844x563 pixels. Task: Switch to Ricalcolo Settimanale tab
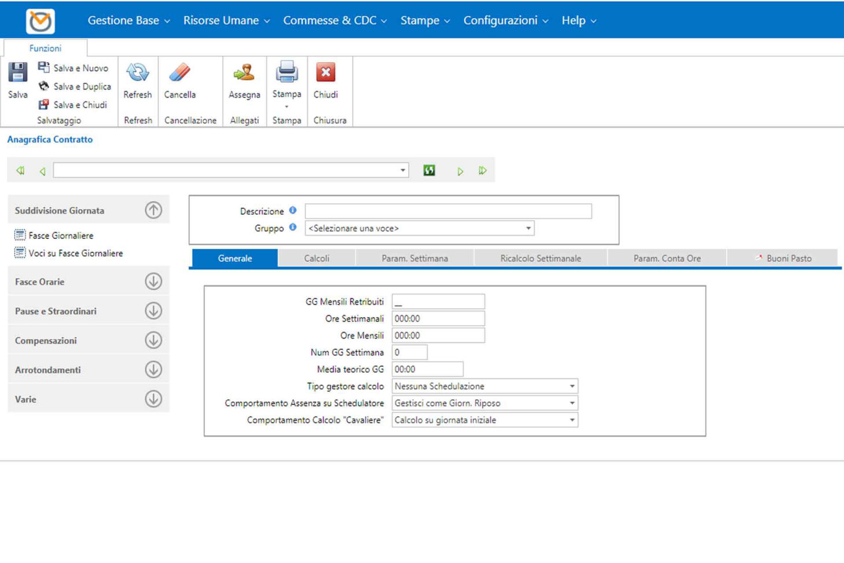click(x=541, y=258)
